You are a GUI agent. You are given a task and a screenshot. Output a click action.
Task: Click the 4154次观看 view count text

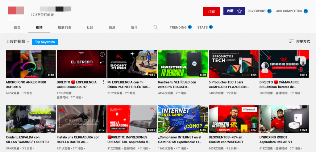[166, 93]
